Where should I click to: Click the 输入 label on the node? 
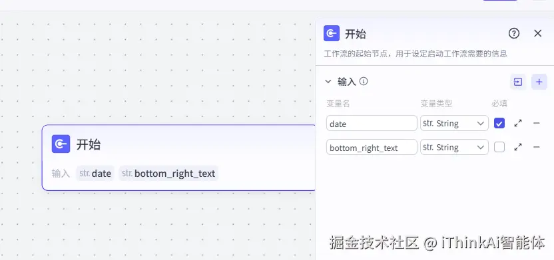pyautogui.click(x=61, y=173)
